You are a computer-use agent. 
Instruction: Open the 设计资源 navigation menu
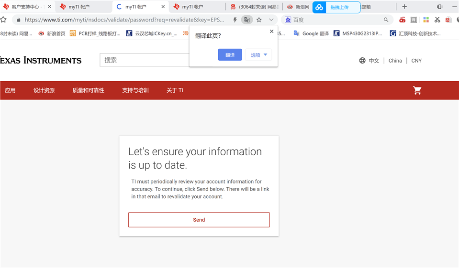coord(44,90)
